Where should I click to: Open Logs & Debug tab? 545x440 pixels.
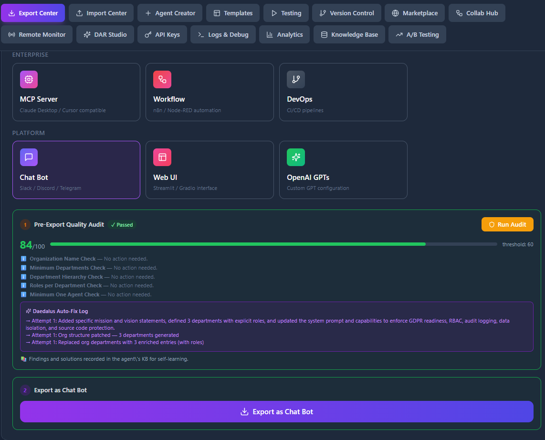coord(223,34)
